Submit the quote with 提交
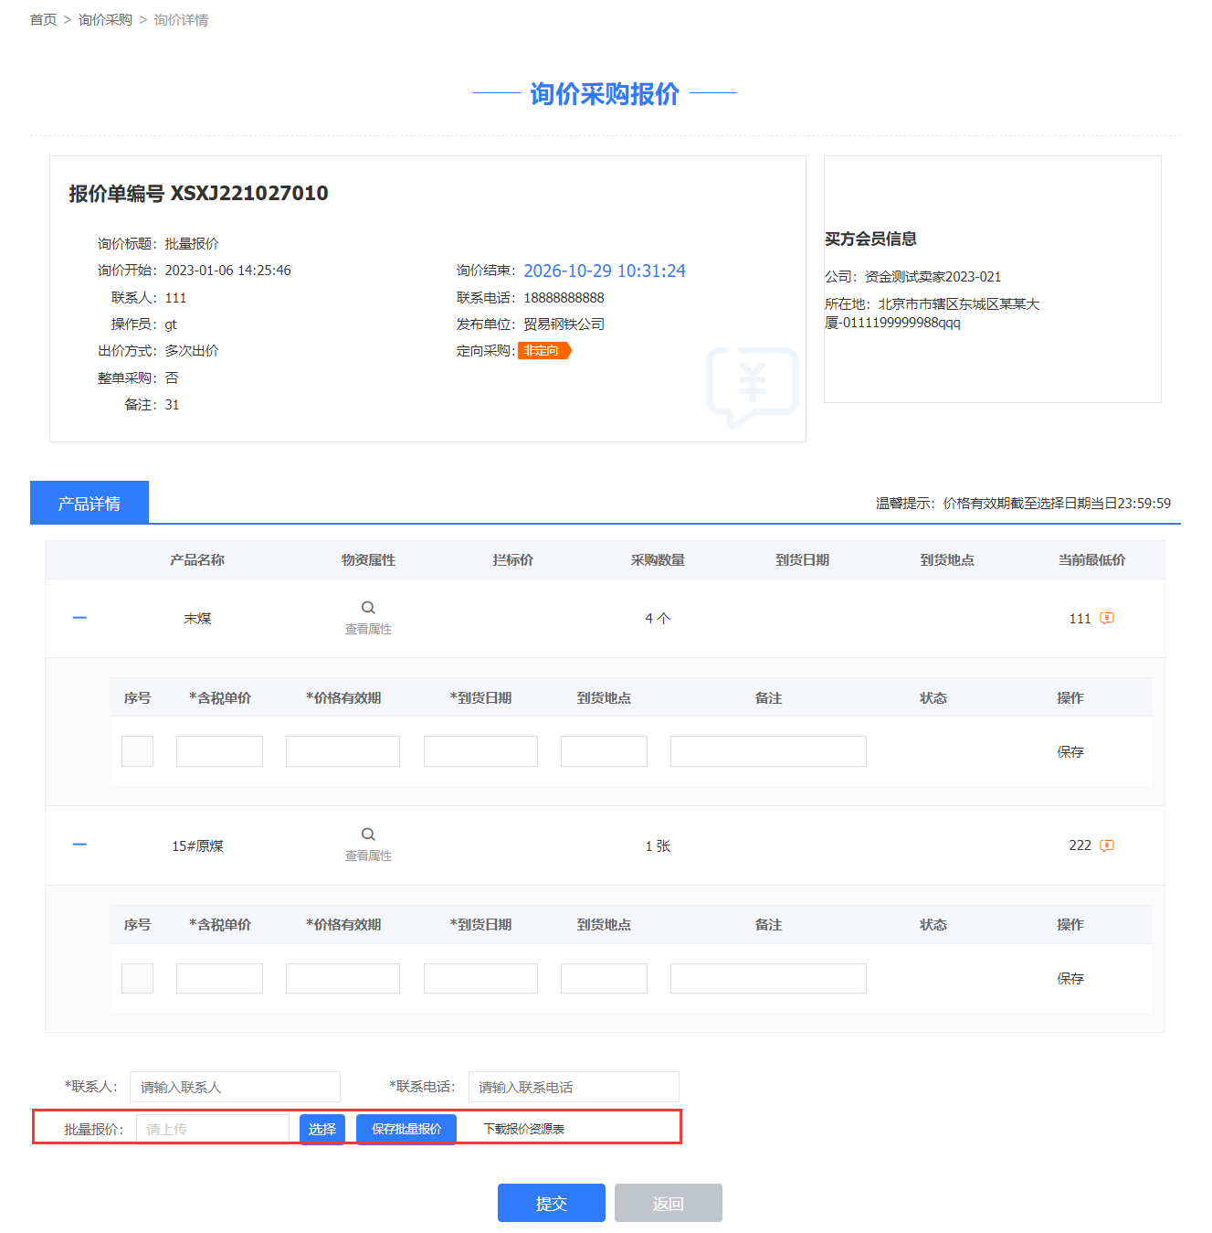The width and height of the screenshot is (1212, 1233). [552, 1203]
